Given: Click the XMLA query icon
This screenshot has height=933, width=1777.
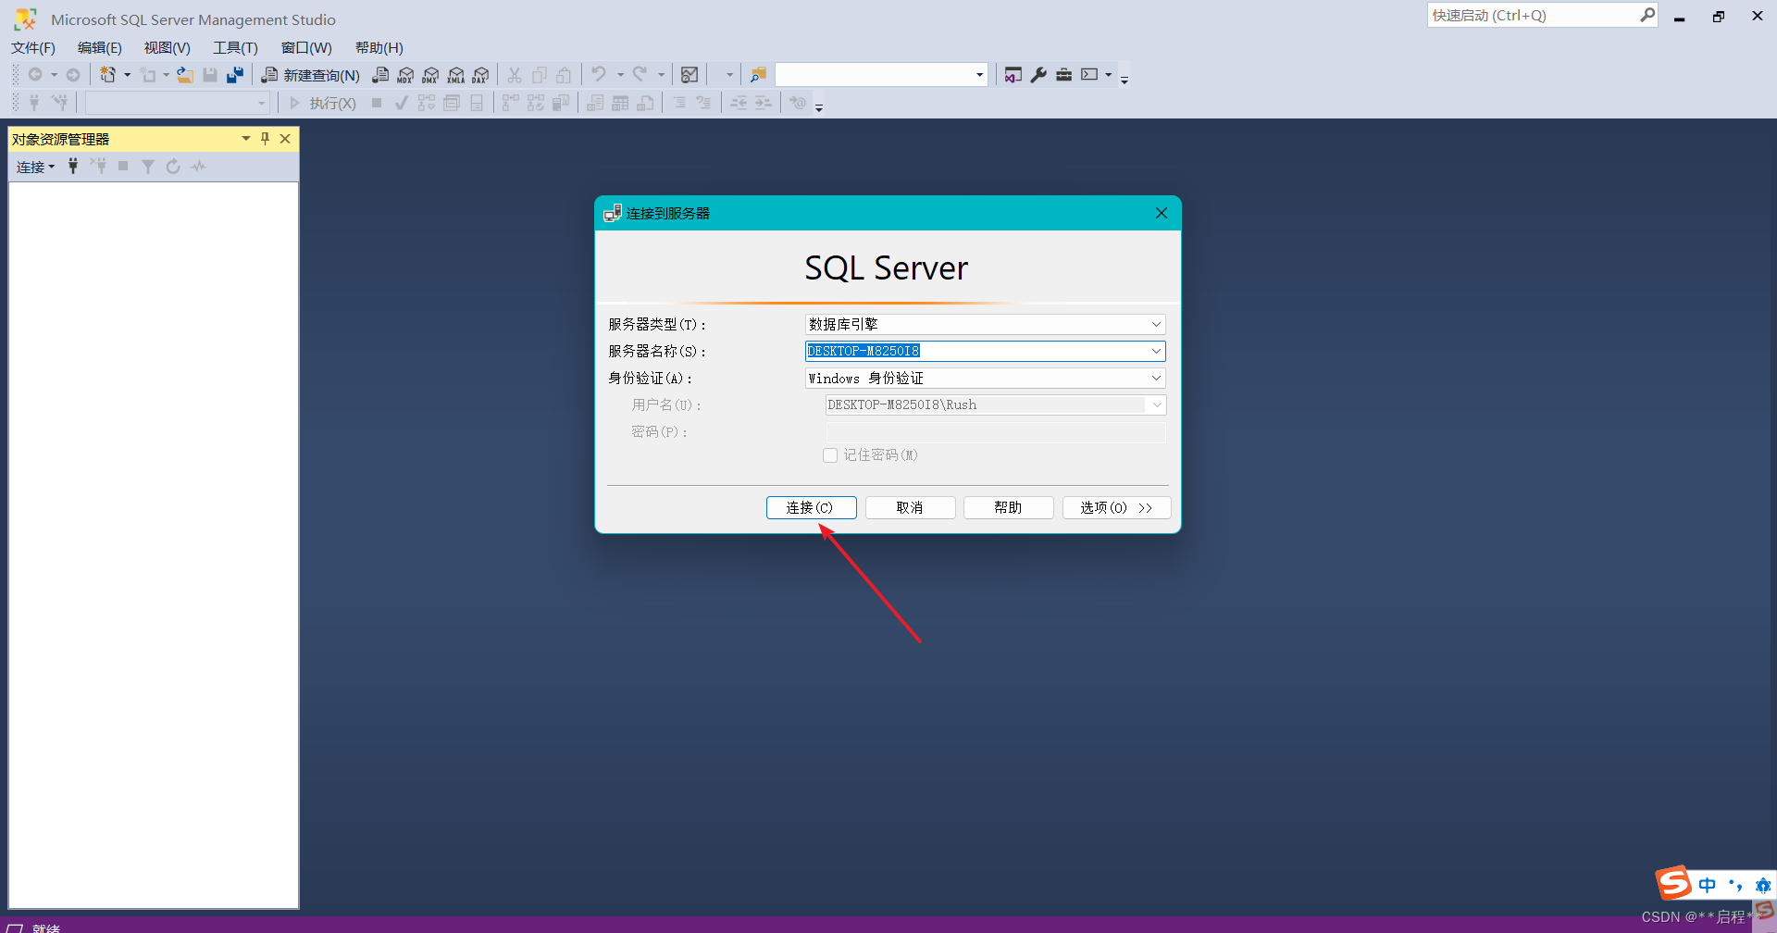Looking at the screenshot, I should [455, 75].
